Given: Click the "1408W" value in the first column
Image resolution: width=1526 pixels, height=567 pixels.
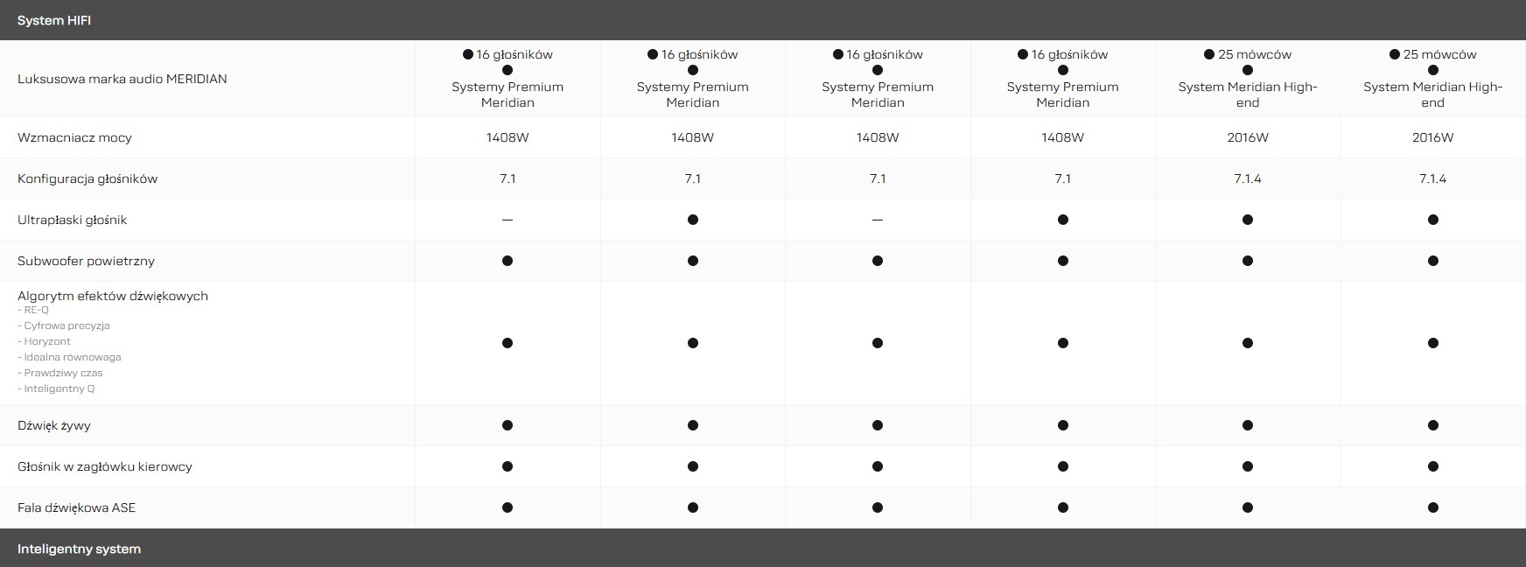Looking at the screenshot, I should [507, 137].
